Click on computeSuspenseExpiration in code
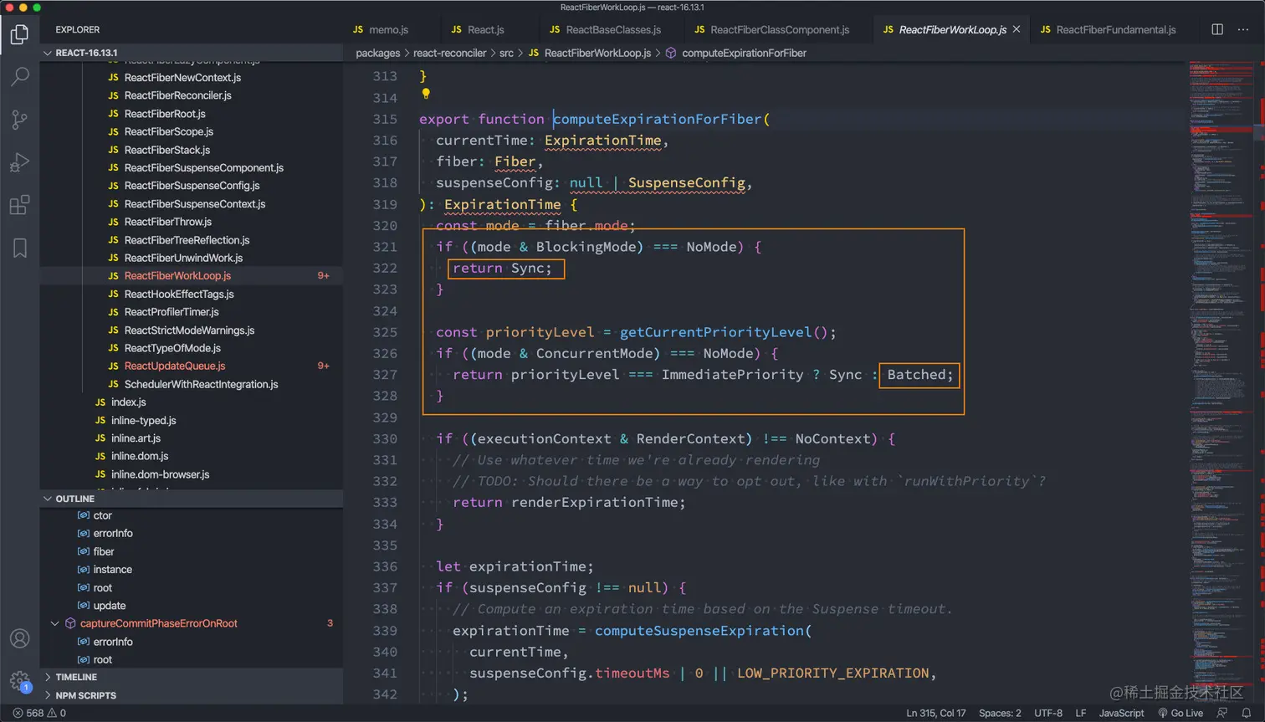The image size is (1265, 722). pyautogui.click(x=699, y=631)
